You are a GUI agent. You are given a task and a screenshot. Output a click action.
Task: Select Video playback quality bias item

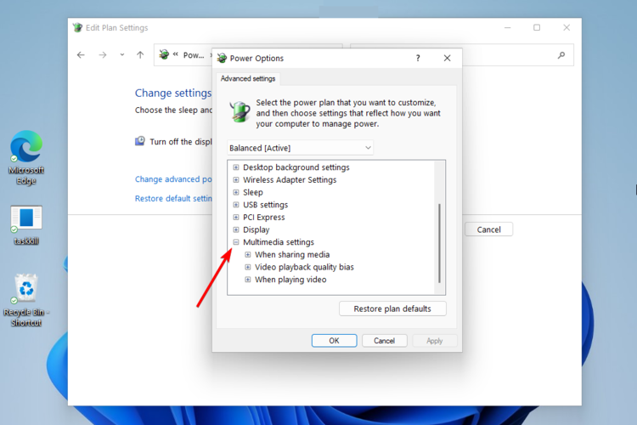tap(304, 267)
